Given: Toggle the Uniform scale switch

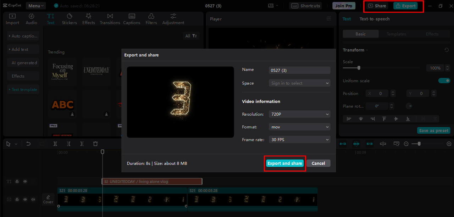Looking at the screenshot, I should point(444,80).
